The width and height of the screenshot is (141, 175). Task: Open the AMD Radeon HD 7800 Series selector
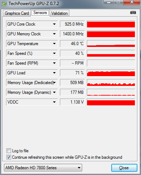pyautogui.click(x=43, y=168)
